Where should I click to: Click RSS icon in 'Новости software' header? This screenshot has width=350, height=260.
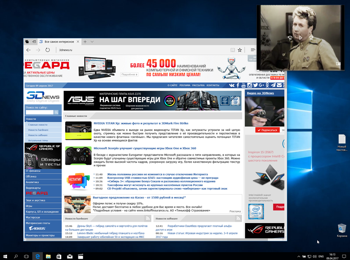pos(238,219)
